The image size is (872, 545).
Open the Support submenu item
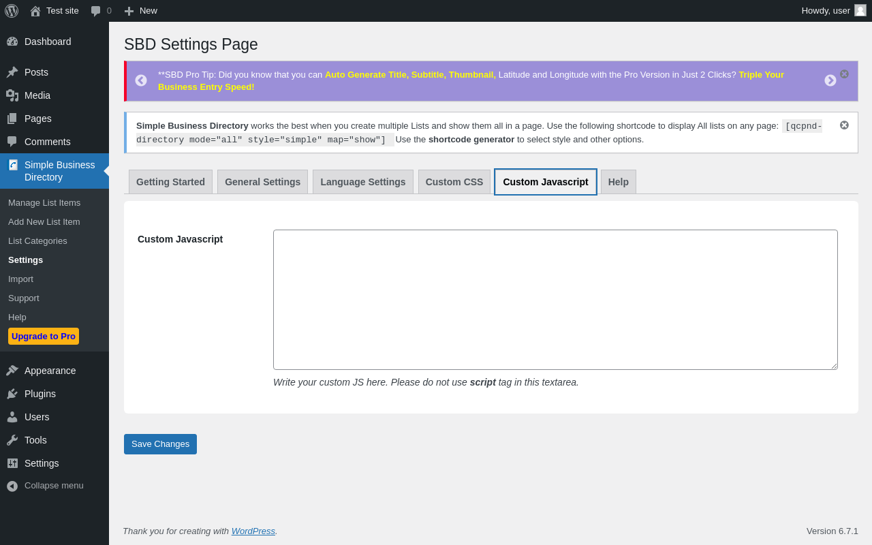[x=24, y=298]
